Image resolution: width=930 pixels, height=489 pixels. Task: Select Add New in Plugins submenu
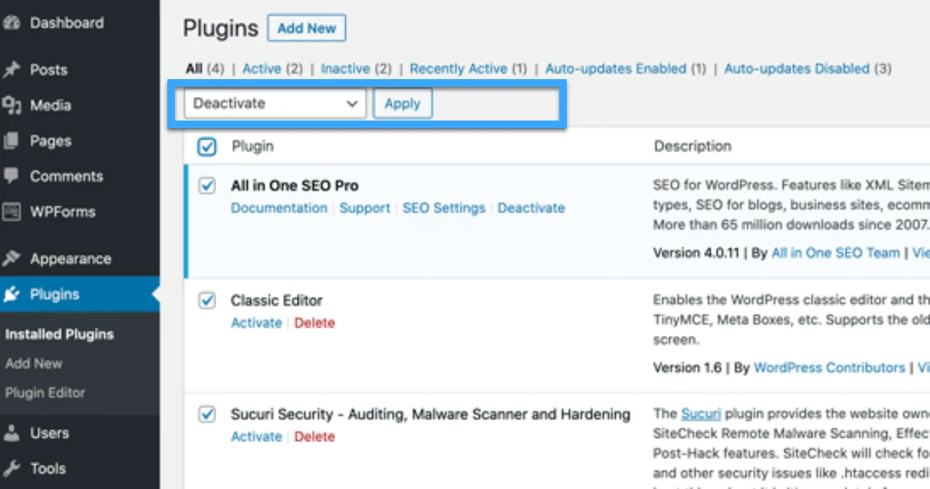[x=34, y=363]
